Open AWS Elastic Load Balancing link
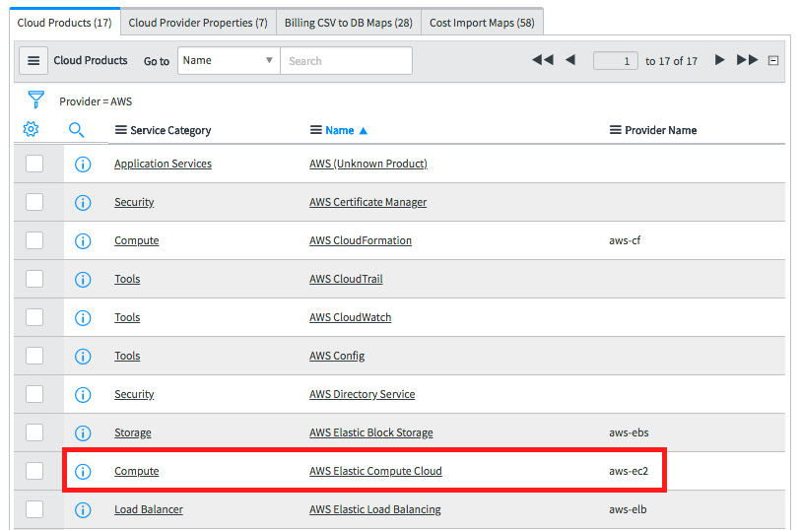This screenshot has width=800, height=530. (x=375, y=509)
